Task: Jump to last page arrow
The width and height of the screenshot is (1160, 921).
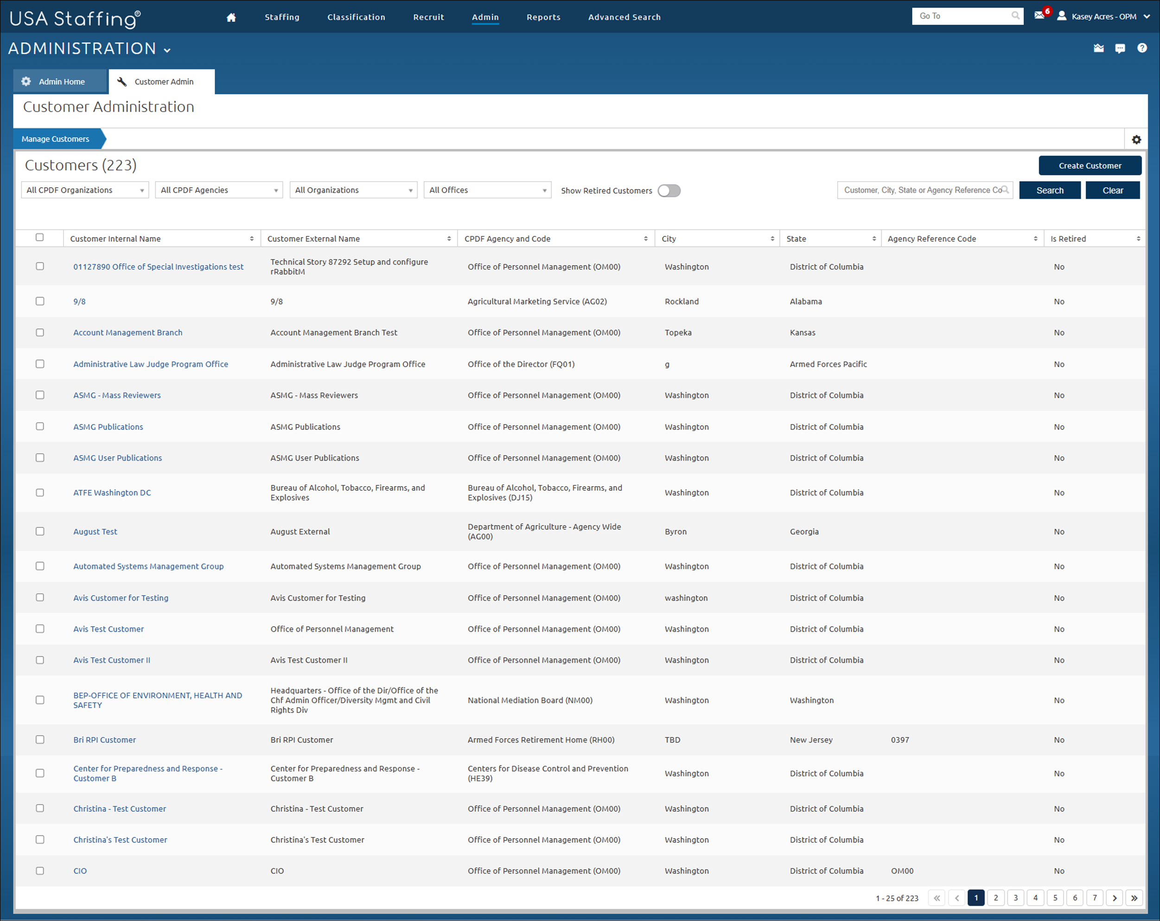Action: point(1134,898)
